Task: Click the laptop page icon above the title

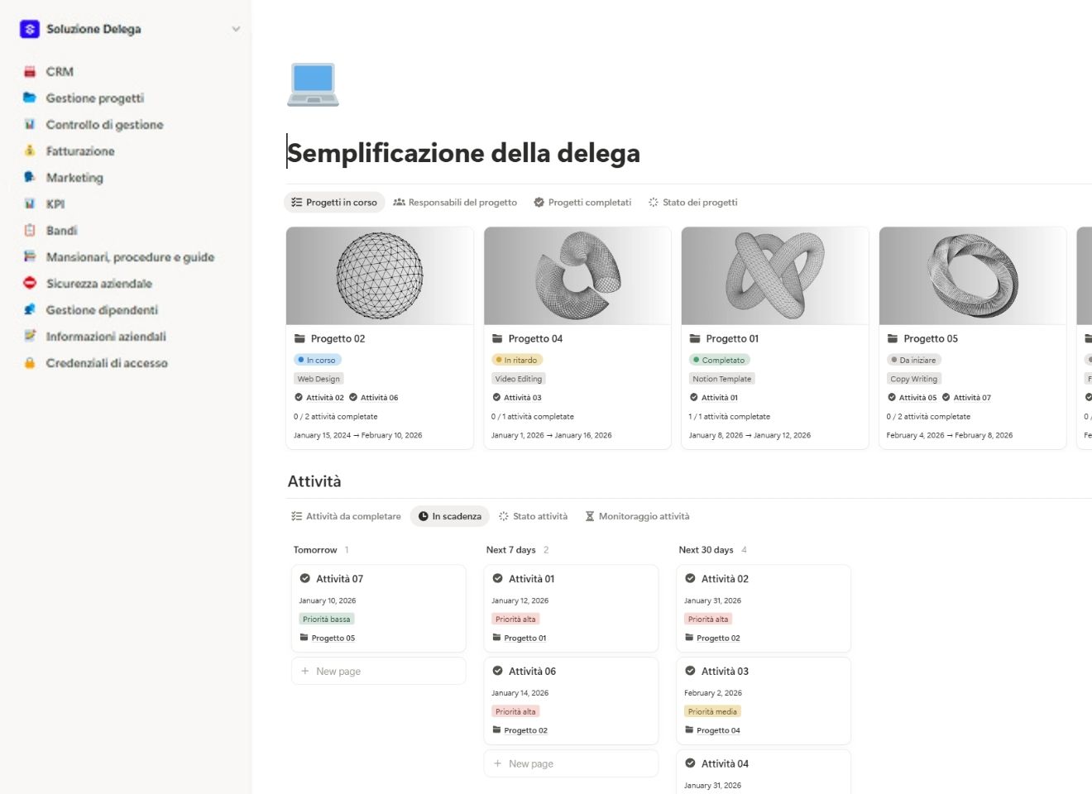Action: (x=312, y=83)
